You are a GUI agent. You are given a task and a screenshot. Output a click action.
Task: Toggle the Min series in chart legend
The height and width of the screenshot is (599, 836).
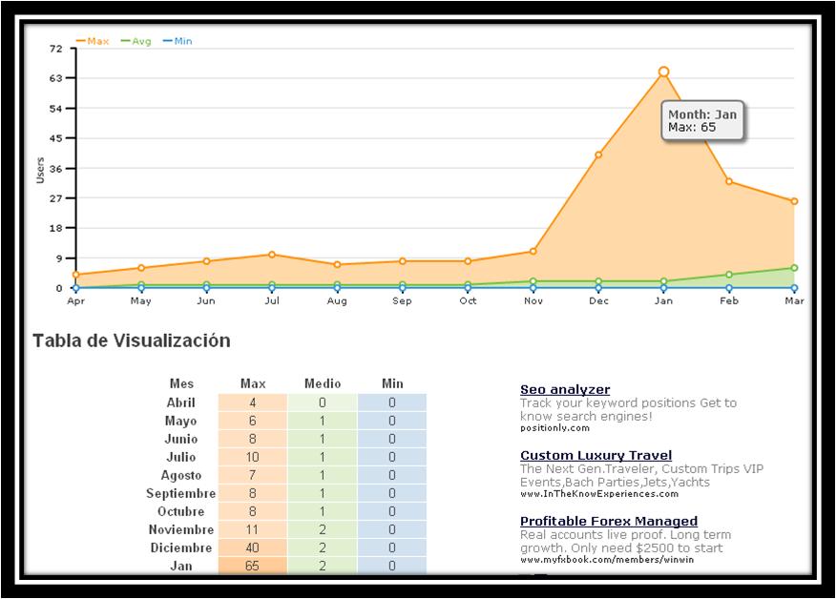click(x=178, y=41)
